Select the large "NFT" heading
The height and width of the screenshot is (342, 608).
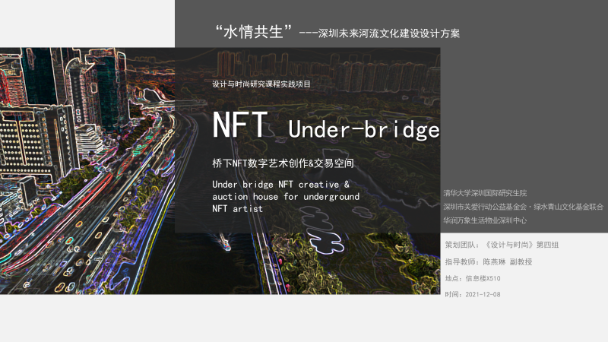coord(239,126)
